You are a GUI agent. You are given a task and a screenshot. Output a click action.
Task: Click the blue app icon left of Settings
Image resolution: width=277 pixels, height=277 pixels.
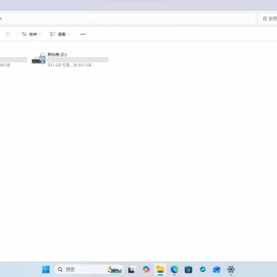[x=217, y=270]
